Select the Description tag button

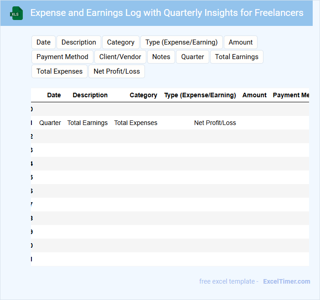click(x=78, y=42)
